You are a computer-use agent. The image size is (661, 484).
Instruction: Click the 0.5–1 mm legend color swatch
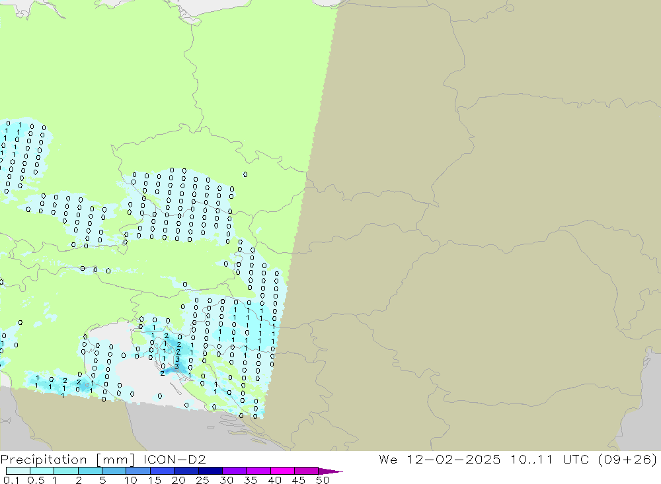tap(42, 471)
